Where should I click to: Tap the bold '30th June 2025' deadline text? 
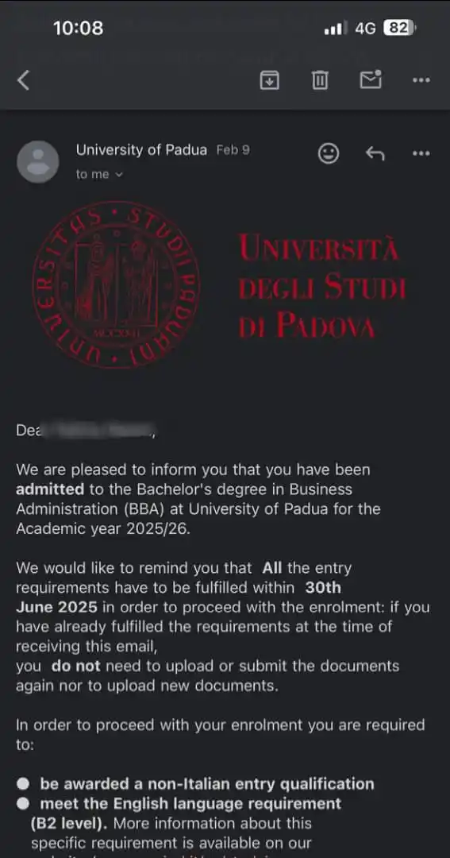pos(179,597)
